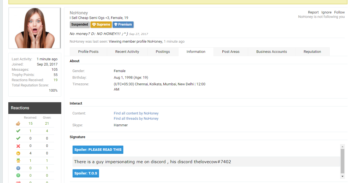This screenshot has height=183, width=349.
Task: Click the Trophy Points value 55
Action: tap(55, 75)
